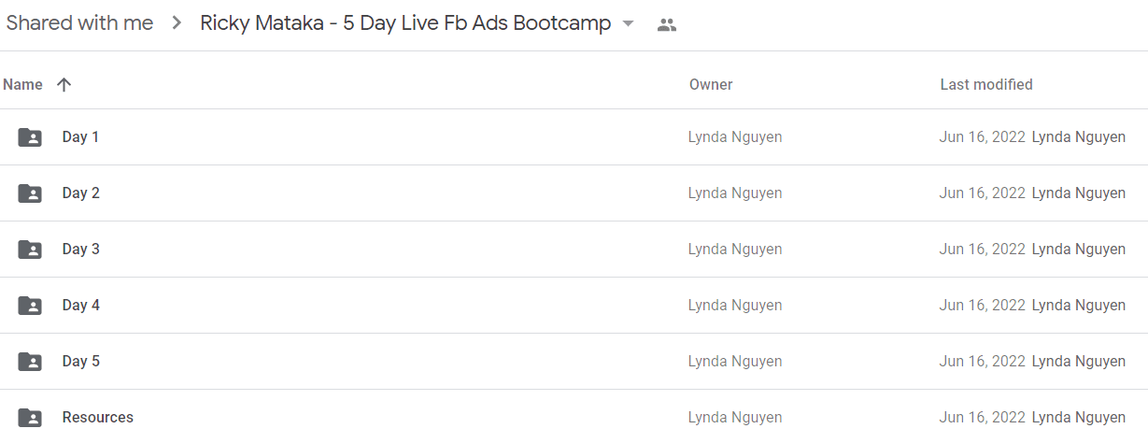Open the Ricky Mataka bootcamp folder menu
Screen dimensions: 1148x443
(405, 24)
